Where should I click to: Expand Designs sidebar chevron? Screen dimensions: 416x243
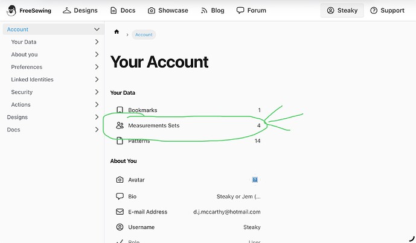(97, 117)
